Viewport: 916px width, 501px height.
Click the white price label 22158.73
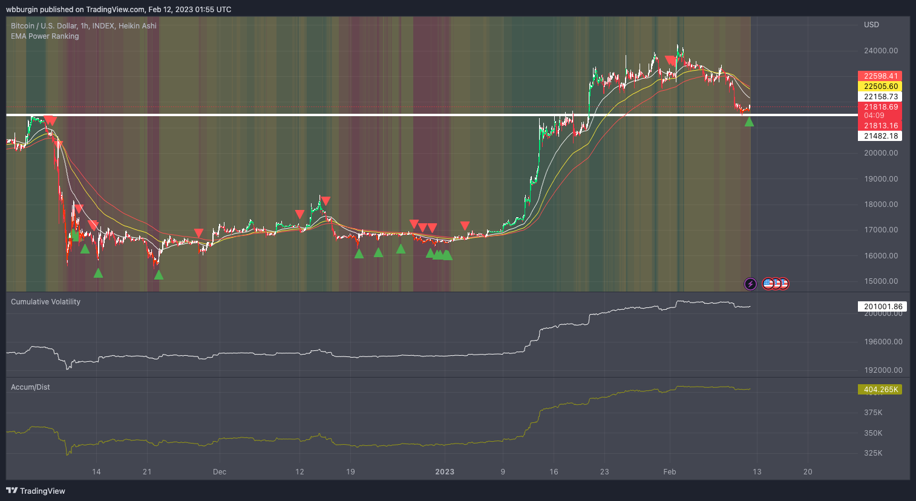(x=880, y=97)
